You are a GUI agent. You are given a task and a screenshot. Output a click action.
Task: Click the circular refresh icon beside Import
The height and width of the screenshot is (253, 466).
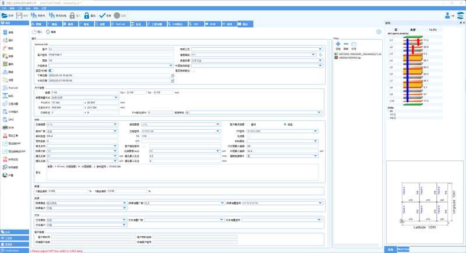[48, 32]
